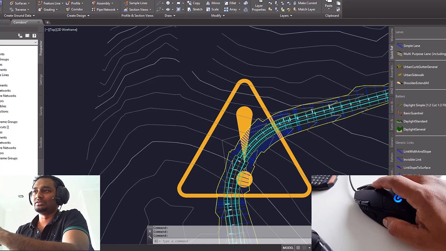This screenshot has height=251, width=446.
Task: Add a new drawing tab
Action: (47, 22)
